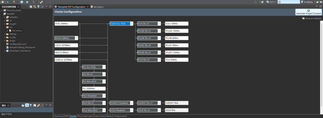323x118 pixels.
Task: Click the pencil icon in properties panel
Action: click(x=38, y=105)
